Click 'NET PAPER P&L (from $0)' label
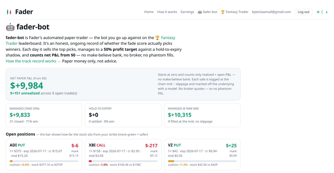The height and width of the screenshot is (173, 334). 28,78
